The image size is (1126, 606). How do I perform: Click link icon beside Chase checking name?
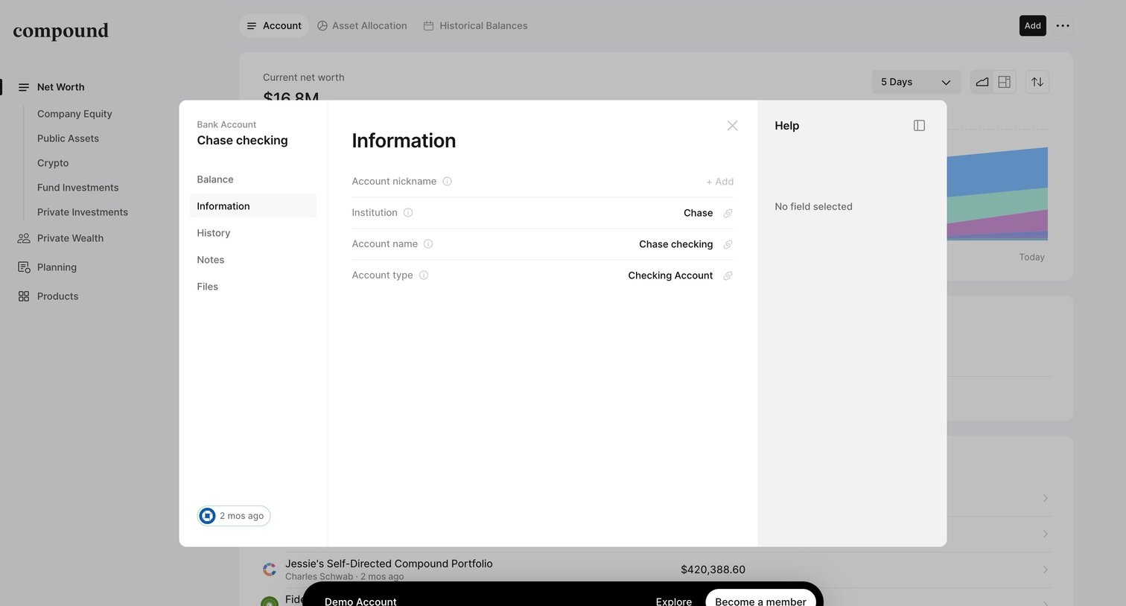pos(728,244)
